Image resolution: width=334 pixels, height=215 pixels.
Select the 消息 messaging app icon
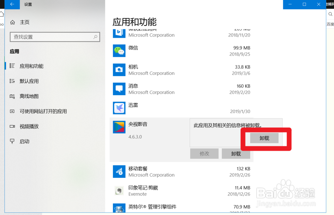pyautogui.click(x=119, y=89)
